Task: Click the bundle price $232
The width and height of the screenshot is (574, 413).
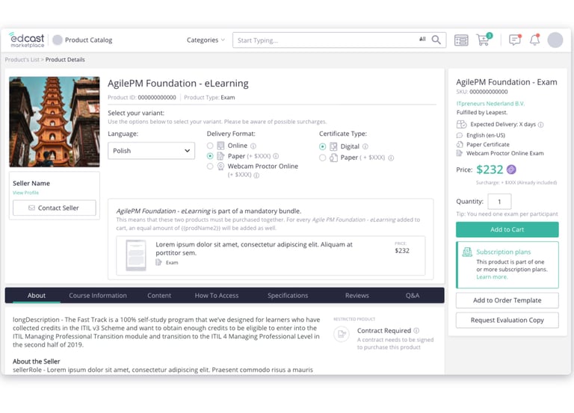Action: click(402, 251)
